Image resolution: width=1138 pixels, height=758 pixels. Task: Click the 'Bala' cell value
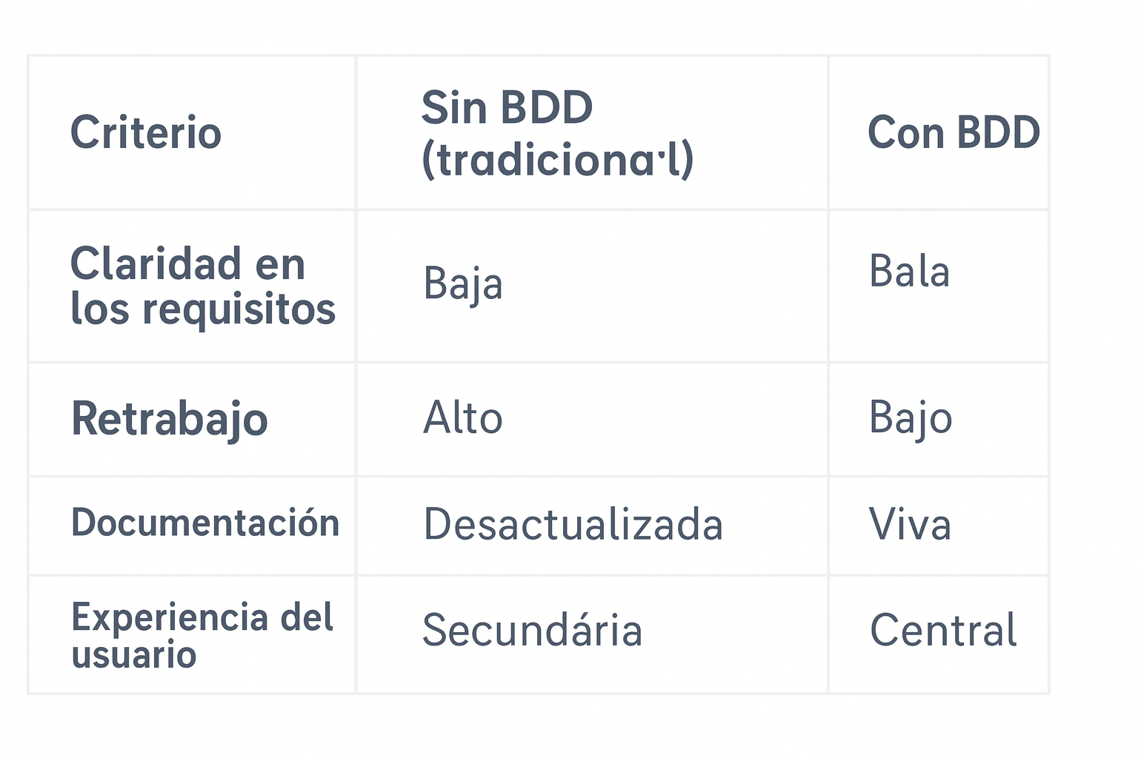pyautogui.click(x=909, y=272)
